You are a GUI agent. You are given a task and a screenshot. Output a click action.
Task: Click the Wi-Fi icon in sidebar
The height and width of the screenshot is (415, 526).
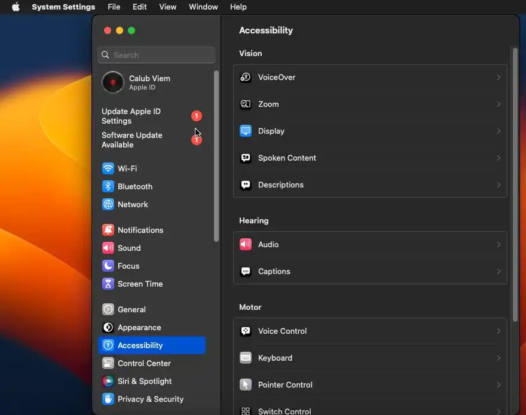(x=108, y=168)
